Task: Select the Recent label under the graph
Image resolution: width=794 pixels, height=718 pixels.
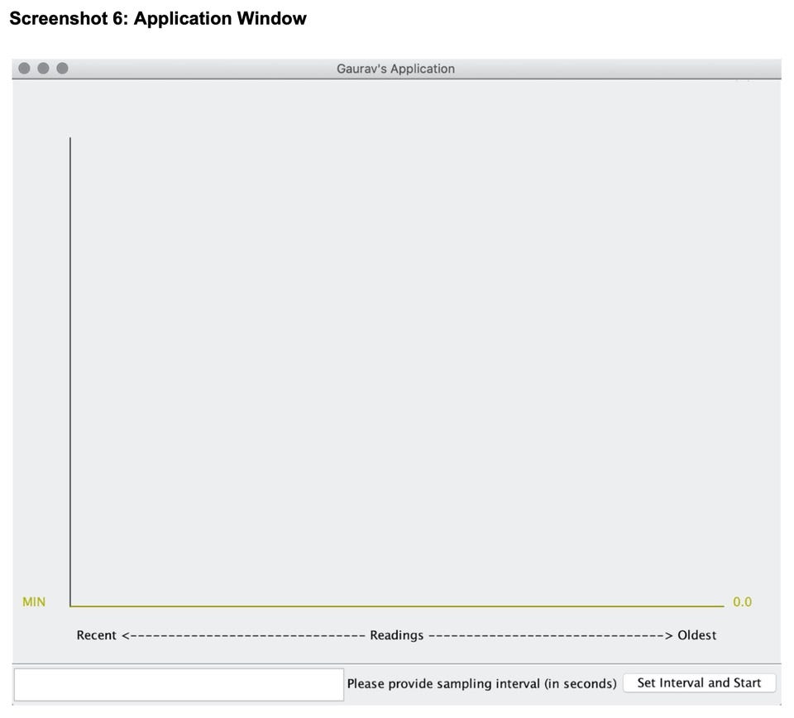Action: click(96, 635)
